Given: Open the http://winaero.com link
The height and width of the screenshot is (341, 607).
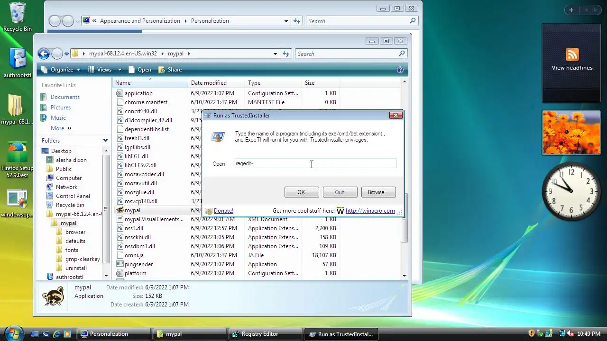Looking at the screenshot, I should click(370, 211).
